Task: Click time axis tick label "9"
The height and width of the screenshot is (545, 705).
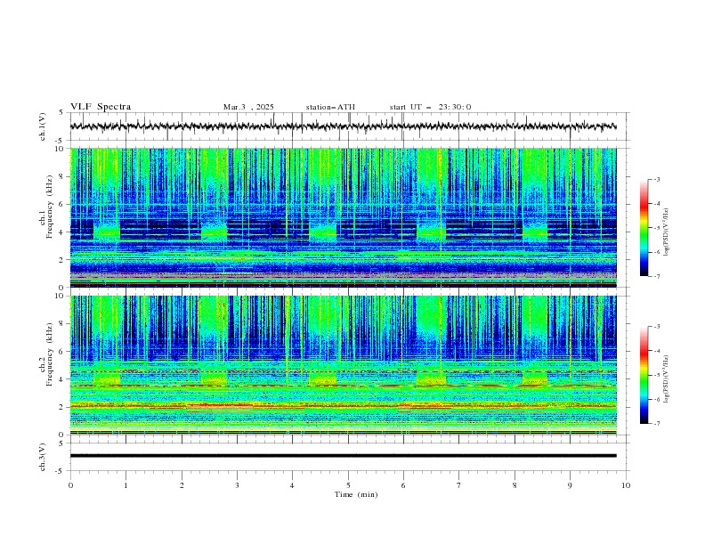Action: point(570,485)
